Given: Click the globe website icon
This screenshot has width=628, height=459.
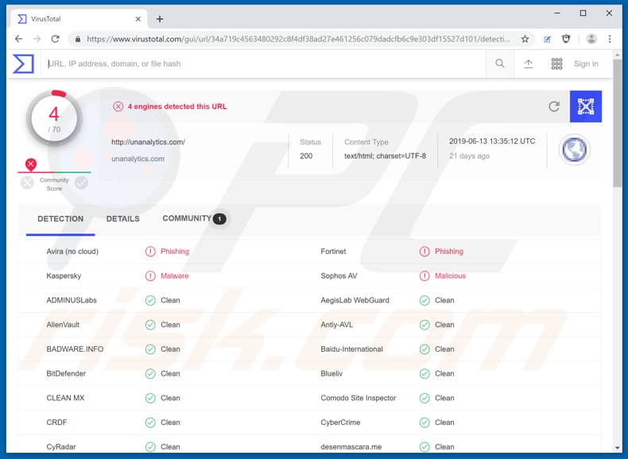Looking at the screenshot, I should click(x=574, y=149).
